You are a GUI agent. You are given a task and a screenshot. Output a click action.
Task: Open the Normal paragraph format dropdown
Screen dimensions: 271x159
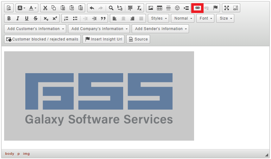[x=183, y=18]
